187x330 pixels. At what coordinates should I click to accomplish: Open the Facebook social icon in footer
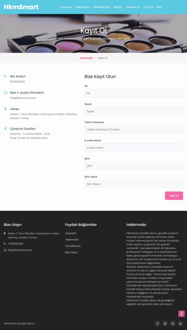157,323
